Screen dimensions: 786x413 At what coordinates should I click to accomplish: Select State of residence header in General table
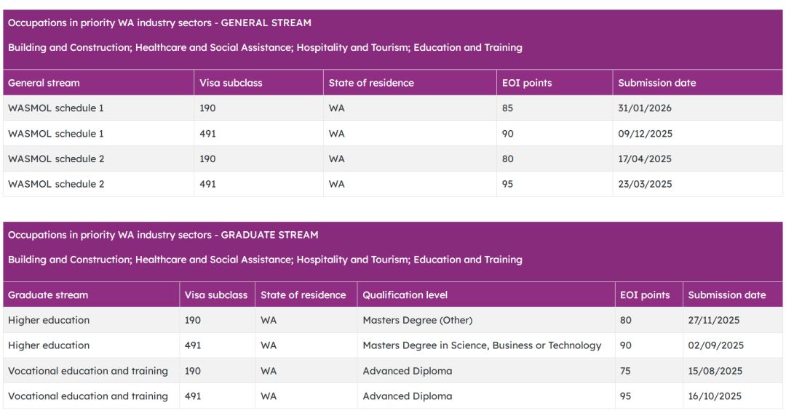pos(371,83)
